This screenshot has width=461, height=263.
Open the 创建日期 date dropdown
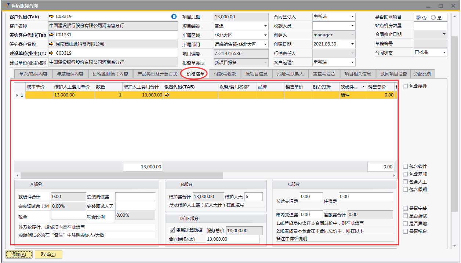pos(353,44)
